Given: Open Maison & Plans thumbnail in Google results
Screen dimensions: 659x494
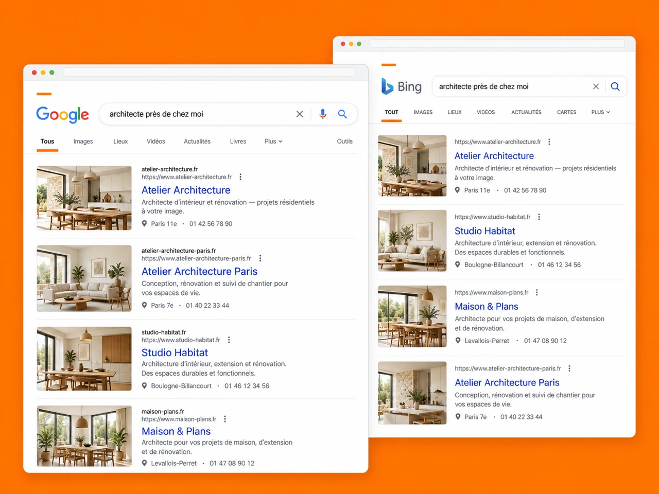Looking at the screenshot, I should click(x=84, y=436).
